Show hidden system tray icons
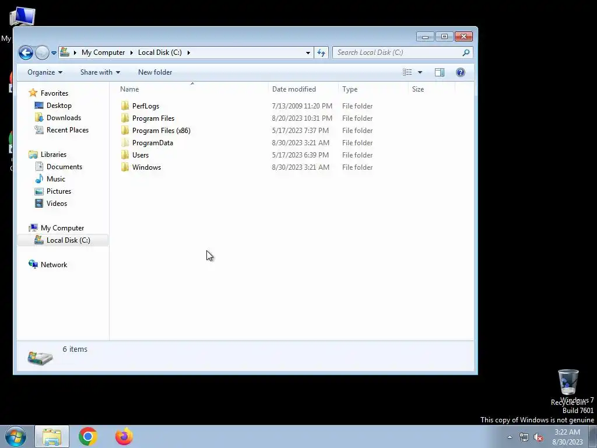Image resolution: width=597 pixels, height=448 pixels. tap(510, 437)
